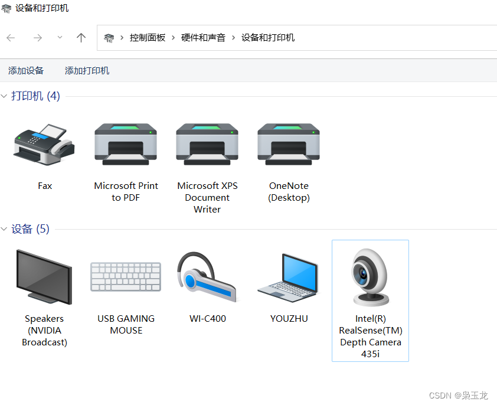Select the Microsoft XPS Document Writer icon
497x405 pixels.
point(207,144)
